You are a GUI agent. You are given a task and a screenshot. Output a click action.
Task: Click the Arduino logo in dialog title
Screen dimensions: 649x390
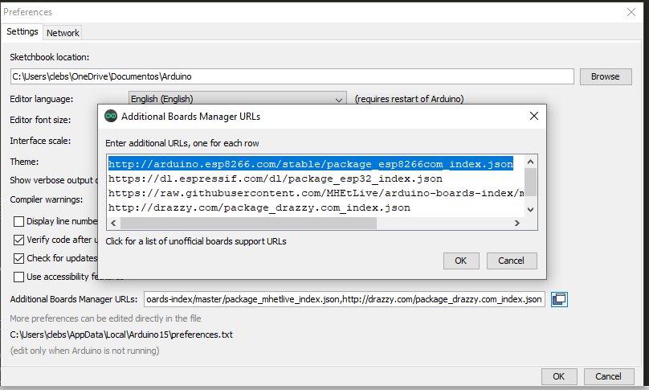(x=111, y=117)
